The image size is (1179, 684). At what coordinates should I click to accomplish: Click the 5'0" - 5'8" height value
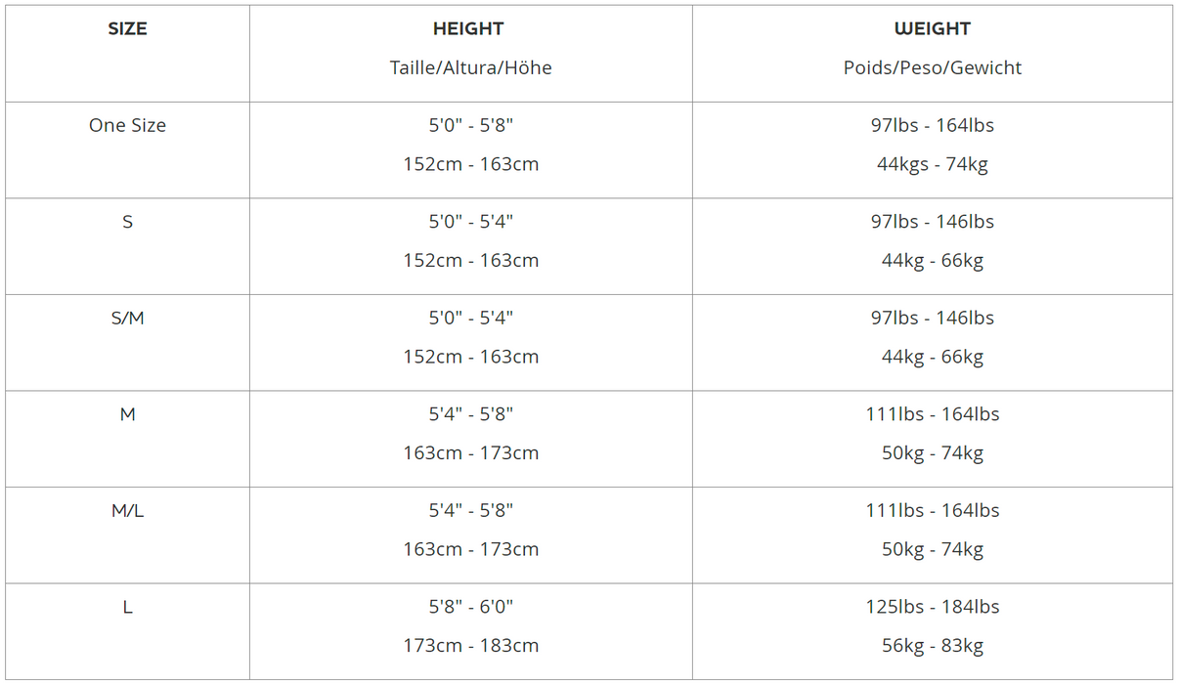click(x=470, y=125)
